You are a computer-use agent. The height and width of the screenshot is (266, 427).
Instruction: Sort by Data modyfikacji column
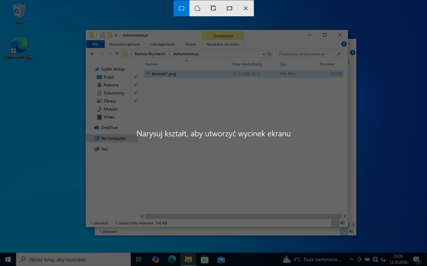[254, 64]
